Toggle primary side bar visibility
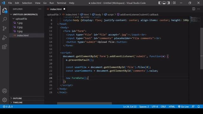Viewport: 203px width, 114px height. tap(160, 3)
